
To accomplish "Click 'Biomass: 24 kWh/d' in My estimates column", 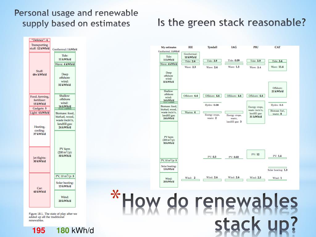I will click(x=169, y=112).
